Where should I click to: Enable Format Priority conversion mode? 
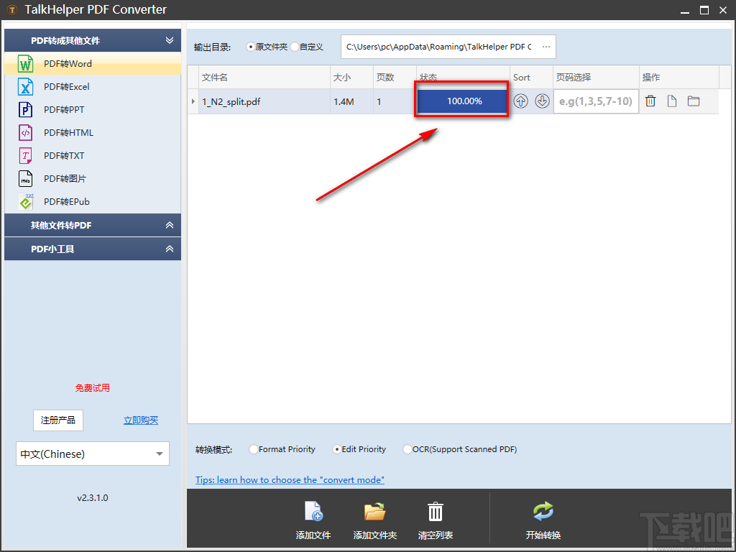[253, 448]
